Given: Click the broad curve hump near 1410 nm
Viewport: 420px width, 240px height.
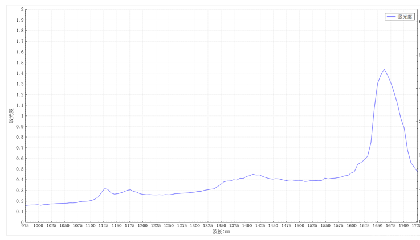Looking at the screenshot, I should pos(253,175).
